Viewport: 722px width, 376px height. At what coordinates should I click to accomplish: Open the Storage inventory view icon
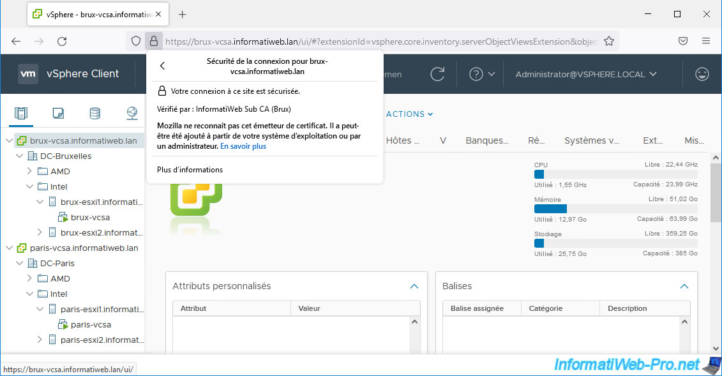tap(94, 114)
